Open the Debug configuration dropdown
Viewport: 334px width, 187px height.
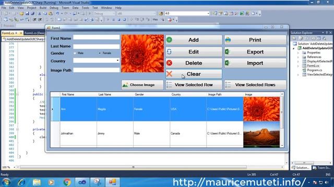[113, 14]
